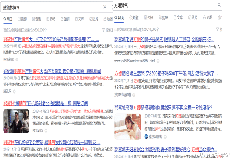
Task: Open result 郭富城夫妇看展合照曝光
Action: [x=166, y=149]
